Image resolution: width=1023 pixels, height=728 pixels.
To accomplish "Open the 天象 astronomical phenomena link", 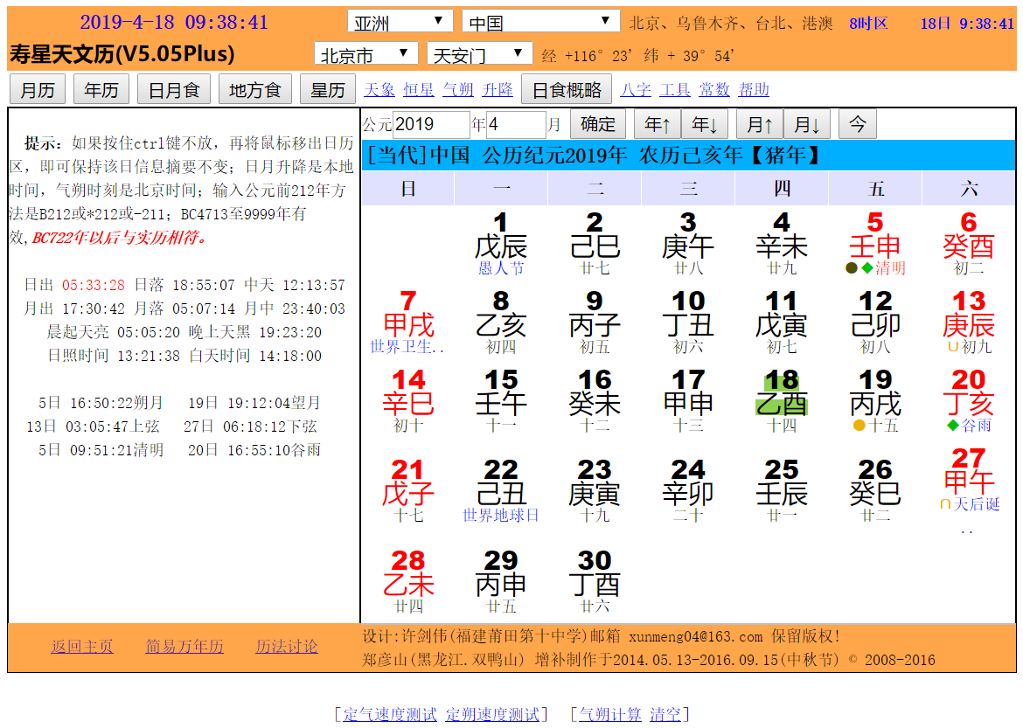I will 379,88.
